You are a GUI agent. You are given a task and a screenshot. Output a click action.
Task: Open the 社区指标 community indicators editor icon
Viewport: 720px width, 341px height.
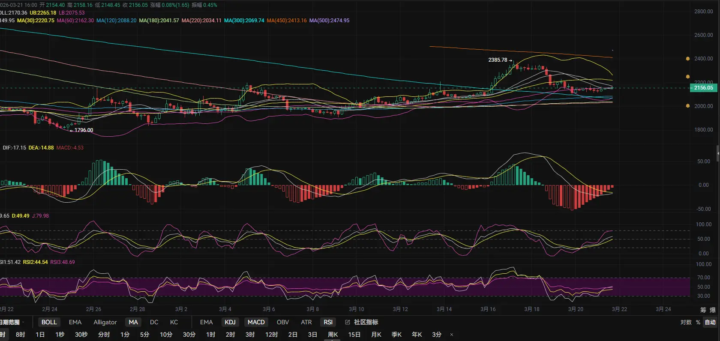coord(348,322)
